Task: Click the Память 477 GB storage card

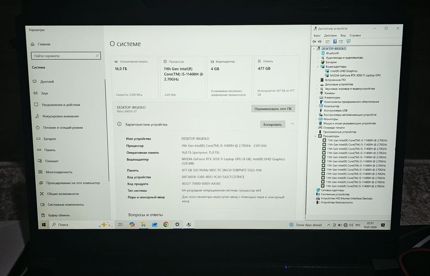Action: pos(276,77)
